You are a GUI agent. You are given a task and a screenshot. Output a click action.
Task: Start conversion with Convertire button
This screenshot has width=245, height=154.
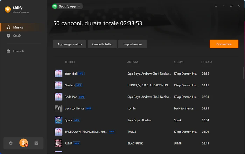224,44
